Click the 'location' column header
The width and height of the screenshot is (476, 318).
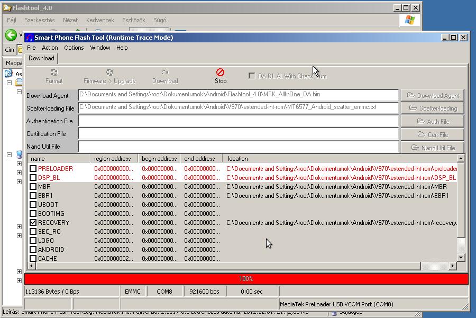[340, 159]
